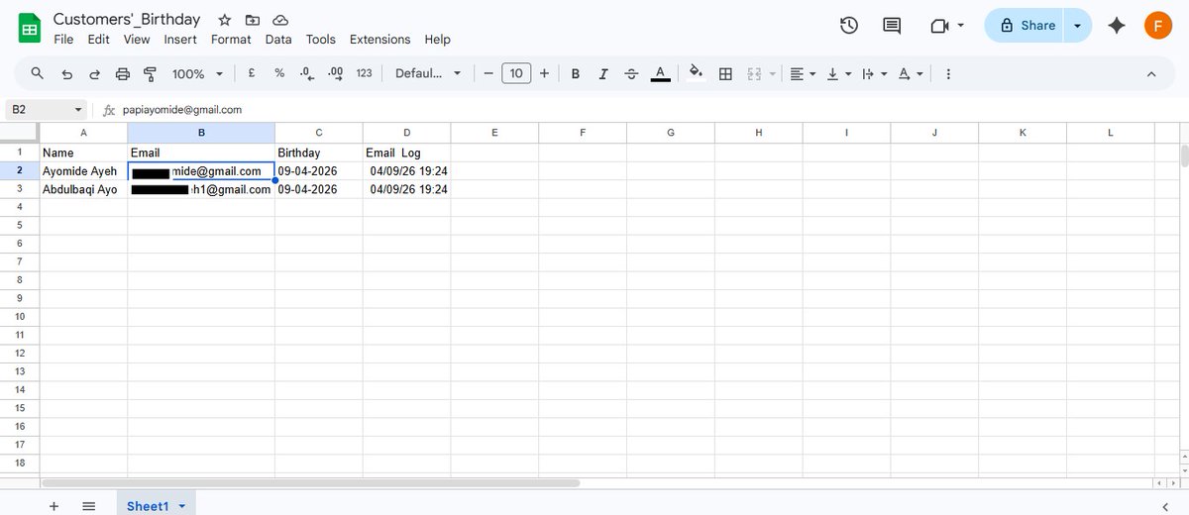The image size is (1189, 515).
Task: Toggle bold formatting
Action: pyautogui.click(x=575, y=73)
